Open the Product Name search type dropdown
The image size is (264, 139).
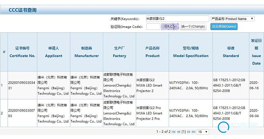pyautogui.click(x=233, y=19)
